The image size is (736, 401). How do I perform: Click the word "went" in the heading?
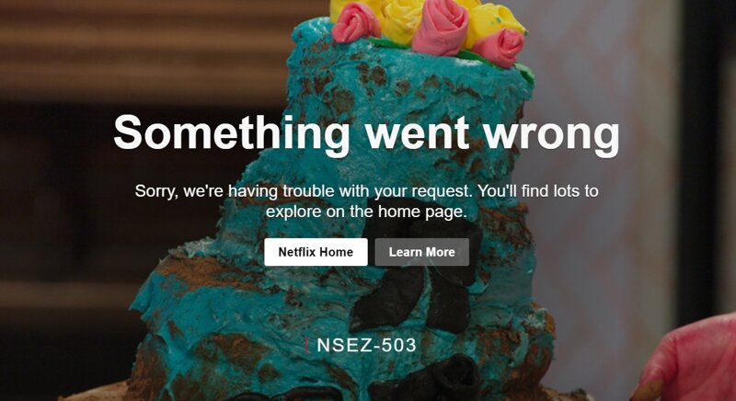418,133
